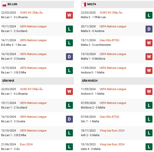Open Euro 2024 competition link

[26, 144]
